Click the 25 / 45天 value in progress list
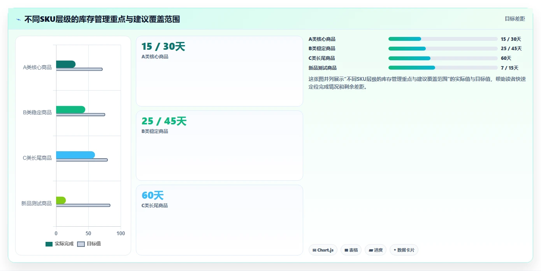The width and height of the screenshot is (541, 271). (x=511, y=49)
